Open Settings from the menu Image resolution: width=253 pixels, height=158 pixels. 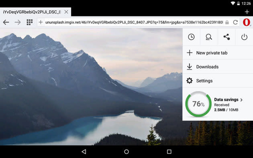point(204,81)
